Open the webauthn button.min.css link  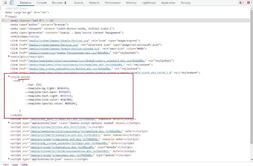70,69
